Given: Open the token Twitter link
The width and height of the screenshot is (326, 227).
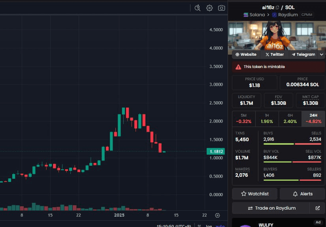Looking at the screenshot, I should pos(275,55).
